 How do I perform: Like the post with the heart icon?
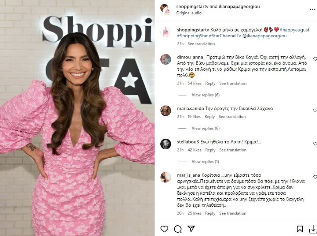tap(164, 229)
